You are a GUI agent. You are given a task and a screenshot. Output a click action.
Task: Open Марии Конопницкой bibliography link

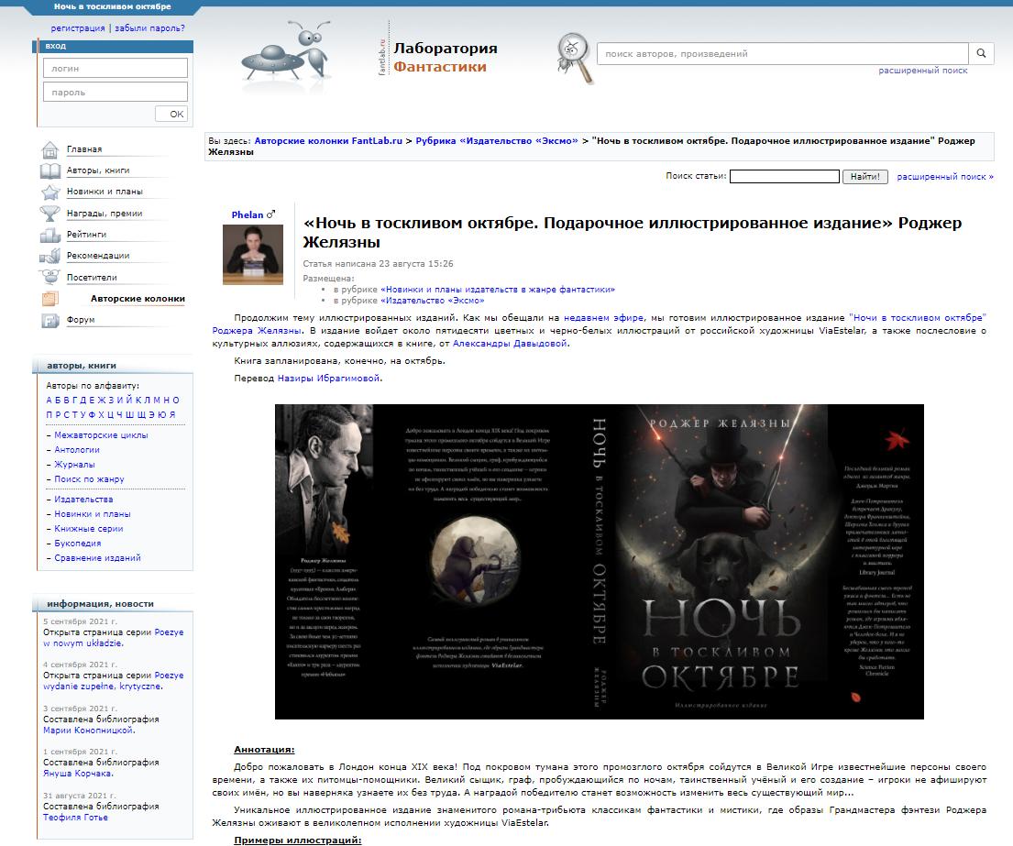pyautogui.click(x=89, y=731)
